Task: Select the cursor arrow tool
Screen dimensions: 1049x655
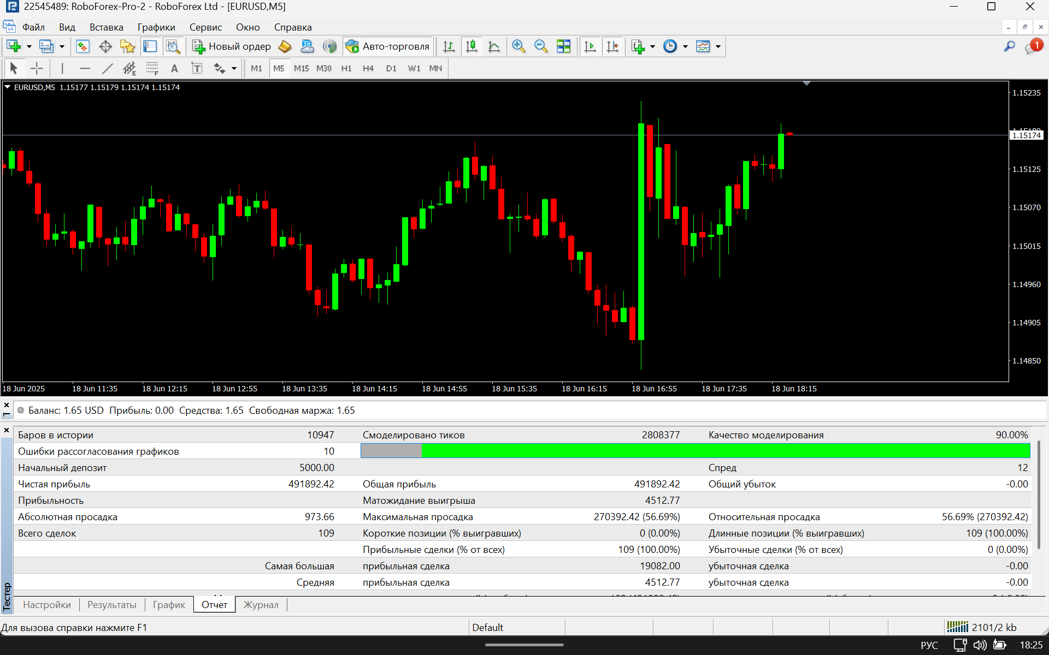Action: [14, 68]
